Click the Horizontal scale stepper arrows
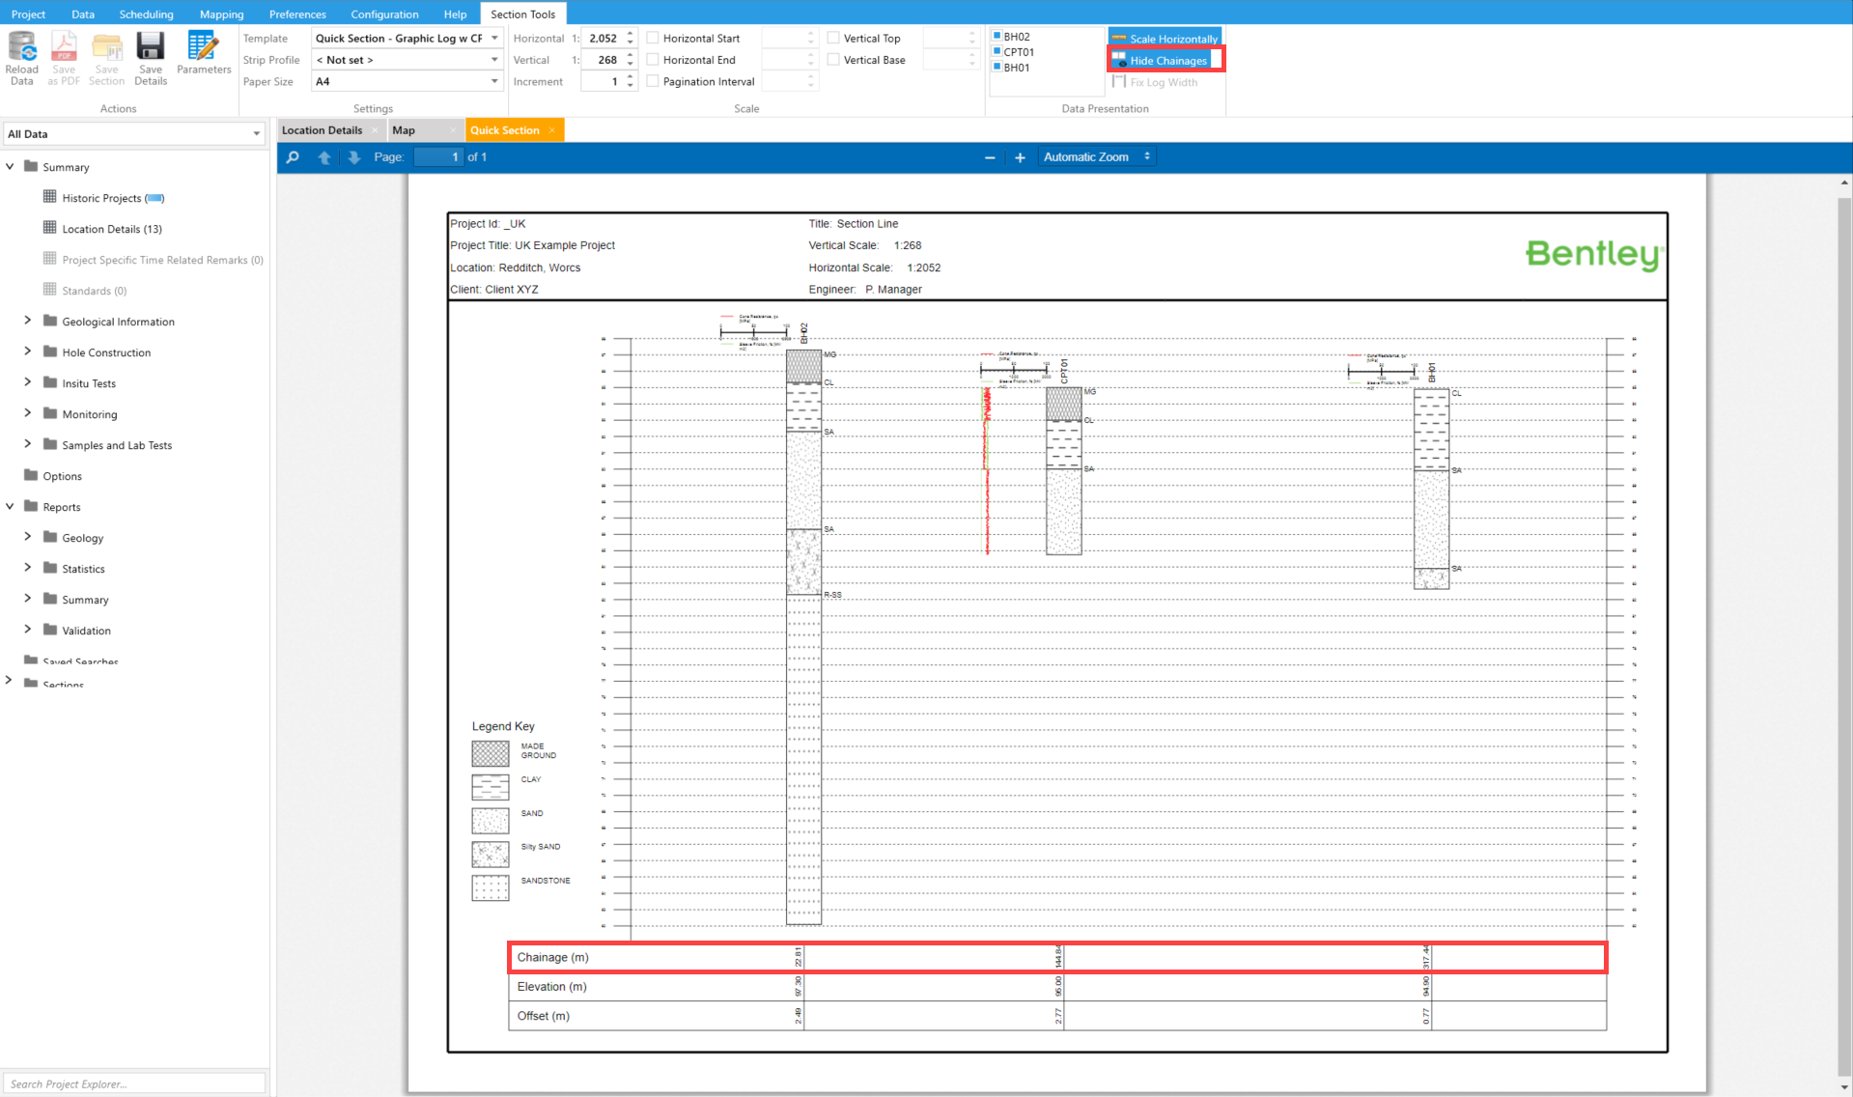 point(630,38)
